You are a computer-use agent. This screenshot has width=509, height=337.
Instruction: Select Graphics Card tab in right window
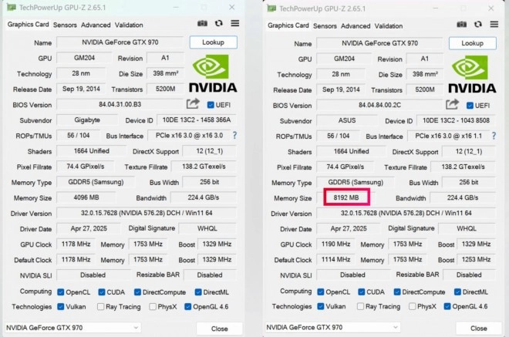point(288,25)
